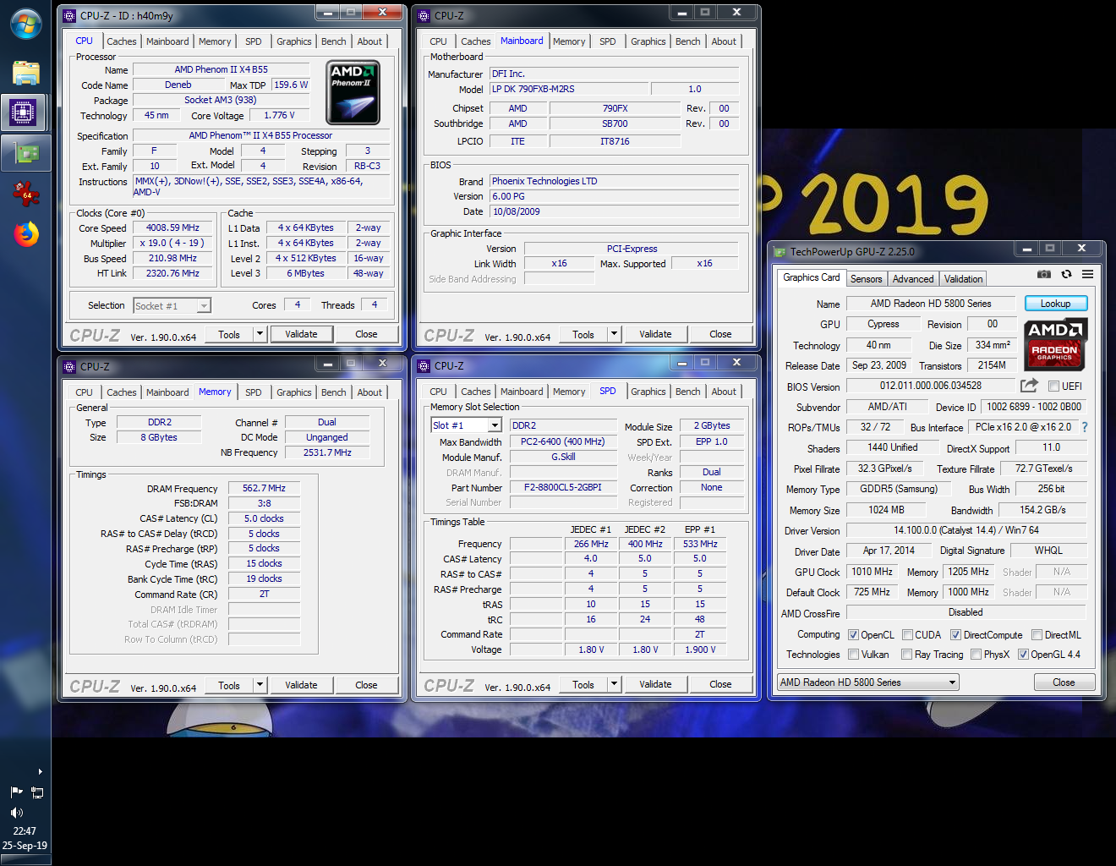The image size is (1116, 866).
Task: Click the GPU-Z screenshot camera icon
Action: [x=1044, y=274]
